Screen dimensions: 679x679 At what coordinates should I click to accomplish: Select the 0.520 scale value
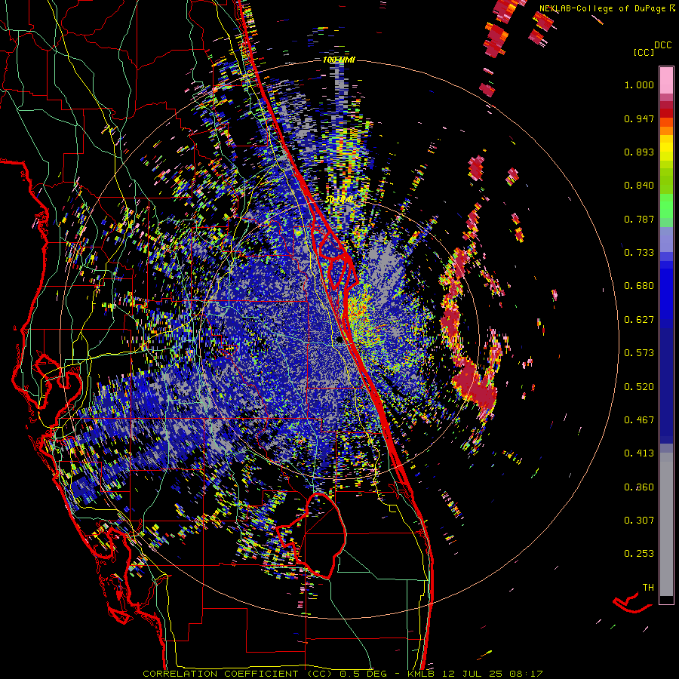pyautogui.click(x=639, y=387)
